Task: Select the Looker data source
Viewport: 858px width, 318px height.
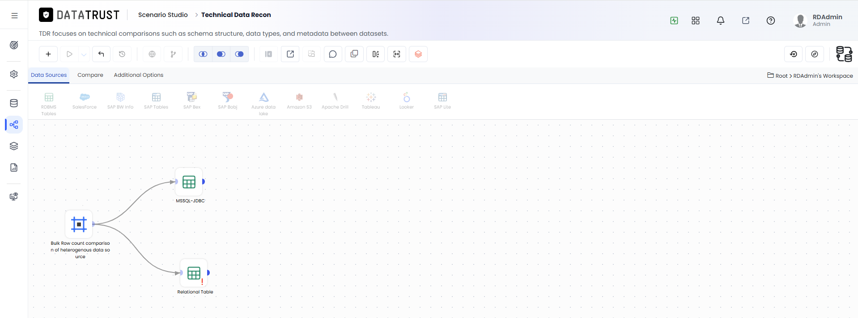Action: (407, 101)
